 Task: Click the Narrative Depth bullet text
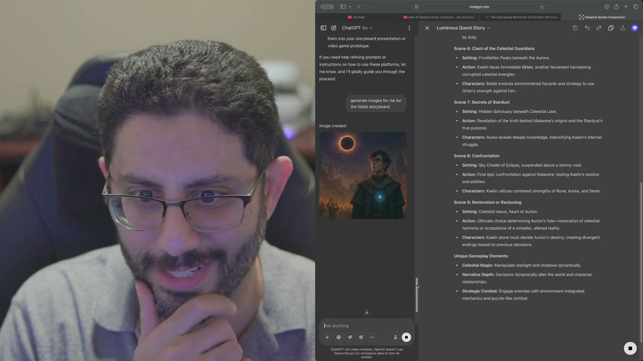point(527,278)
